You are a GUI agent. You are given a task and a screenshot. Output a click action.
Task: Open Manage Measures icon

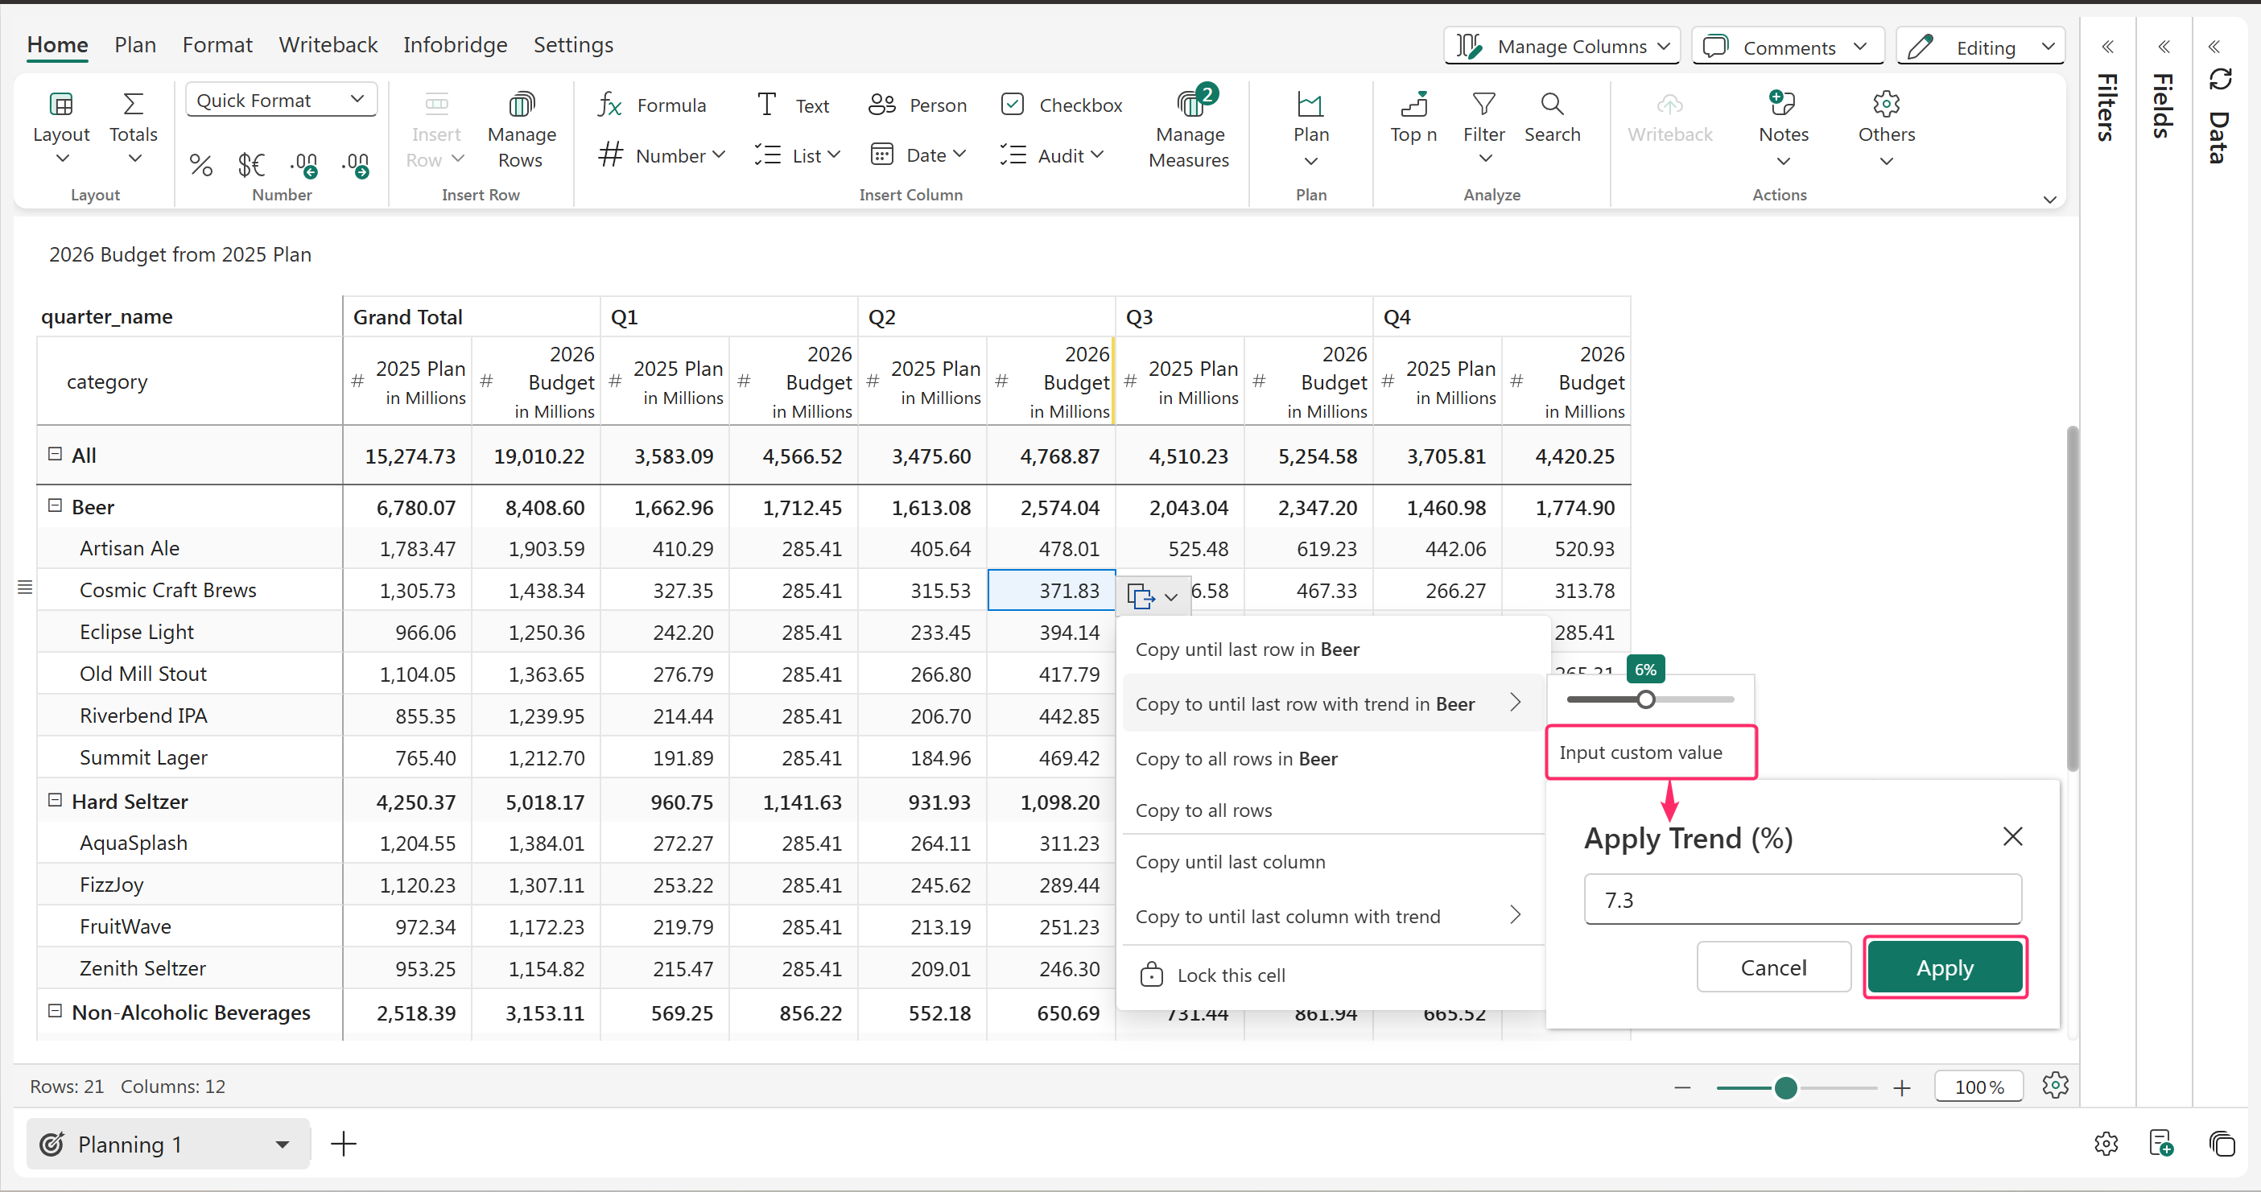pos(1190,105)
